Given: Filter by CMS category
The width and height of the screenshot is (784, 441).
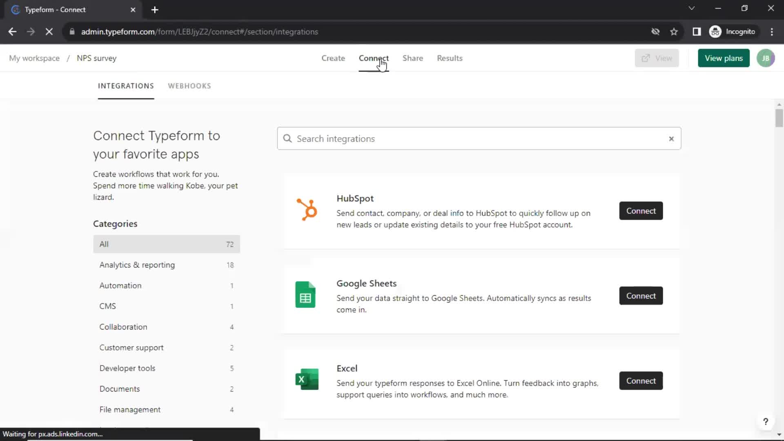Looking at the screenshot, I should click(x=167, y=306).
